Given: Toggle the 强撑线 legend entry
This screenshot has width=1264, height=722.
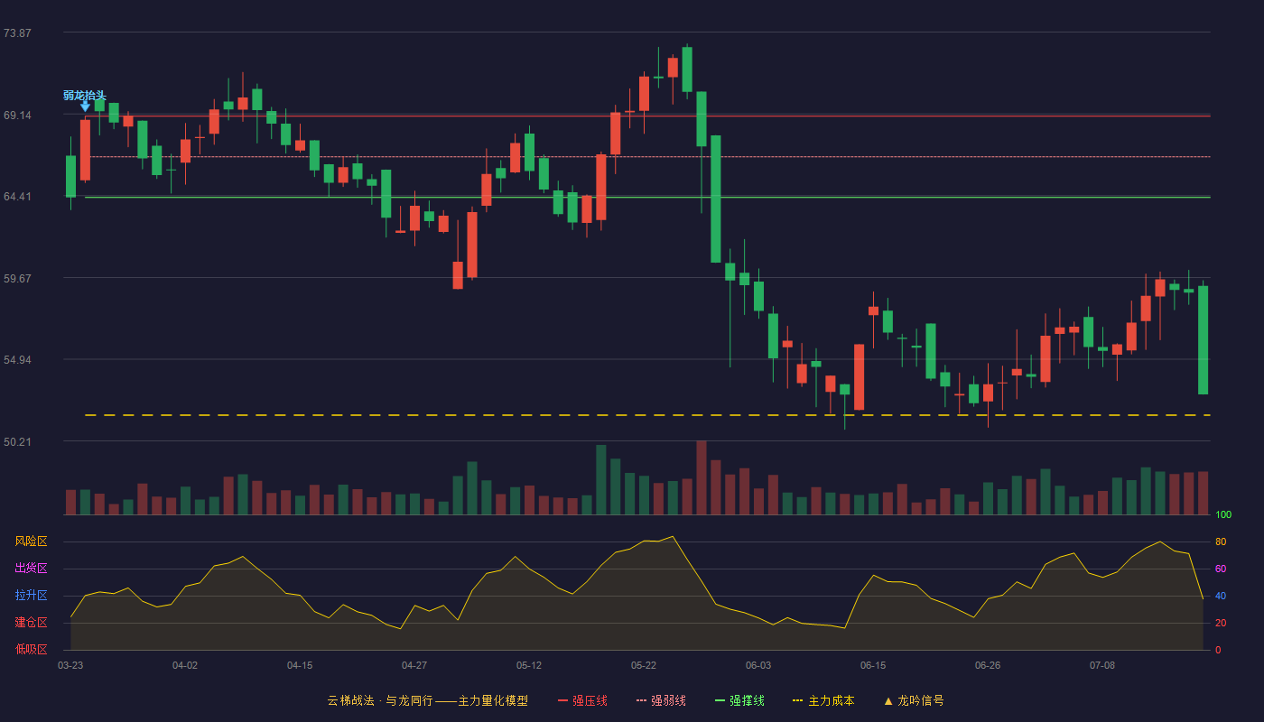Looking at the screenshot, I should pyautogui.click(x=739, y=700).
